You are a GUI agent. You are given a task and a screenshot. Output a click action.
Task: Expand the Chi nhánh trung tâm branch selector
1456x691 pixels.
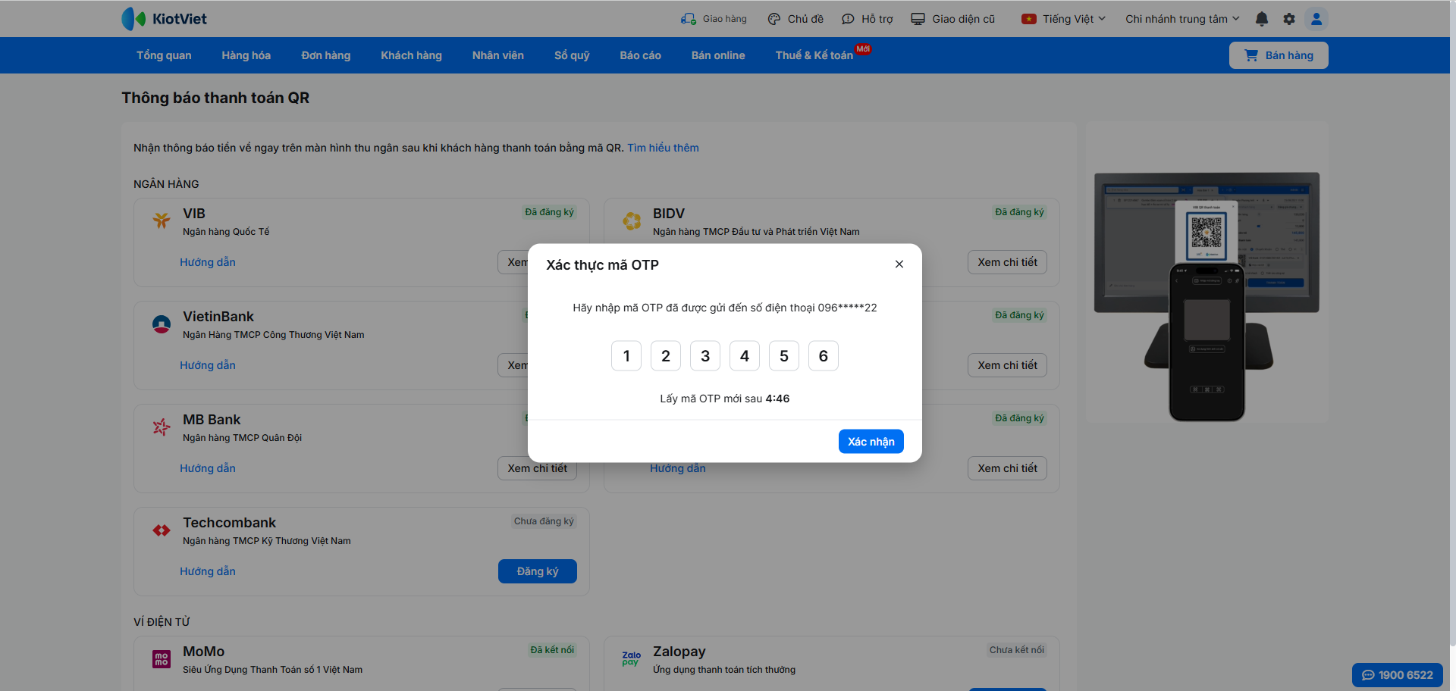pyautogui.click(x=1182, y=19)
